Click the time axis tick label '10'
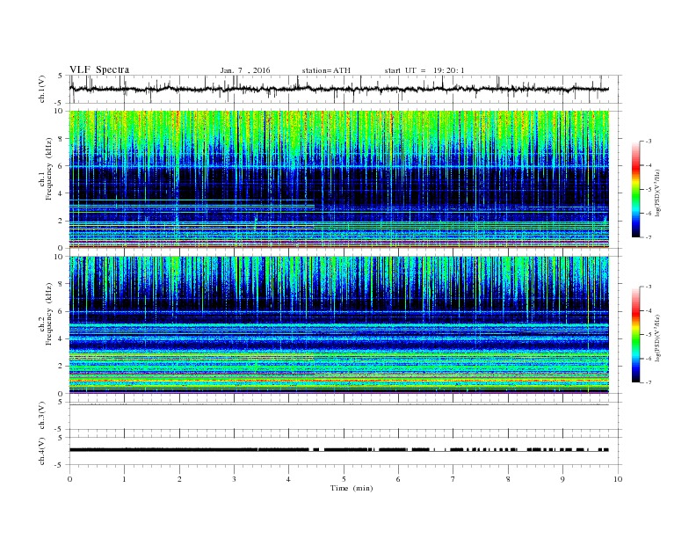The width and height of the screenshot is (696, 538). tap(618, 479)
